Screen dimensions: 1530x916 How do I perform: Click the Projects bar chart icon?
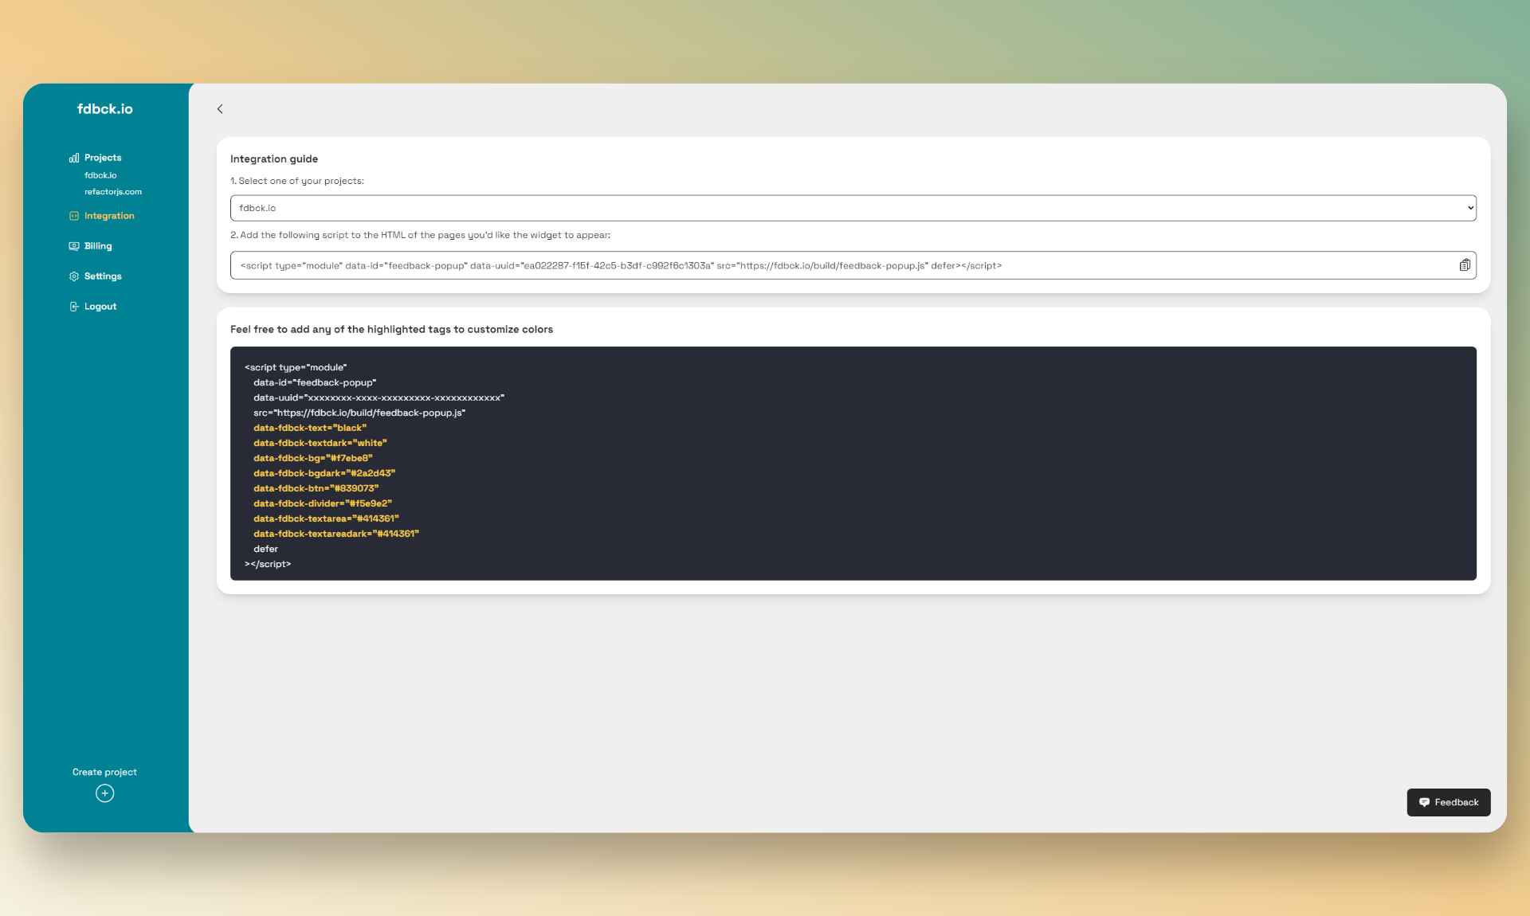(x=74, y=158)
